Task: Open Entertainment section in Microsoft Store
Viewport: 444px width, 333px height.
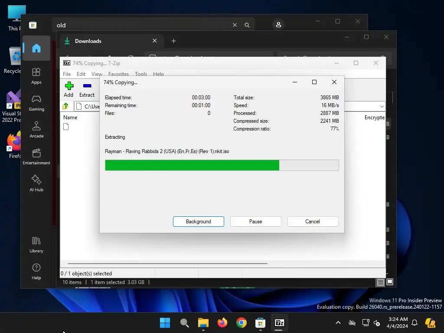Action: 36,157
